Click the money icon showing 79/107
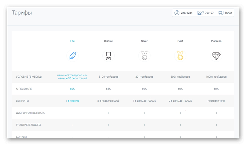 200,13
